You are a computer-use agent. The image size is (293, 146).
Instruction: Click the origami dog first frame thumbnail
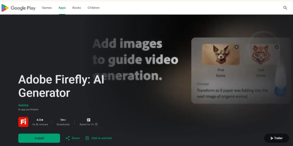221,54
